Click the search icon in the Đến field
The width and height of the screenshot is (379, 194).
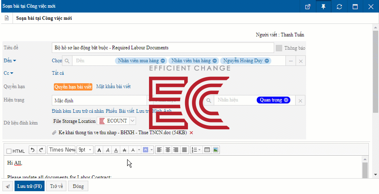(x=67, y=61)
